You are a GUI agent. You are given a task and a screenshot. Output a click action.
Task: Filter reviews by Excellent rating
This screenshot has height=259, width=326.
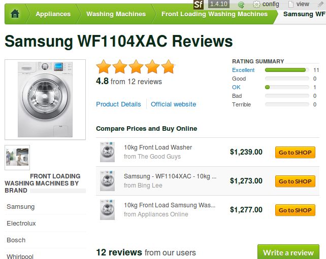pyautogui.click(x=243, y=70)
